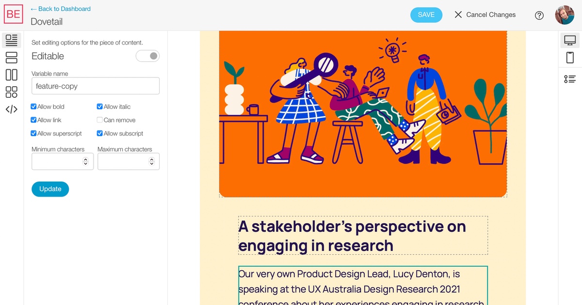
Task: Uncheck Allow superscript option
Action: click(x=33, y=134)
